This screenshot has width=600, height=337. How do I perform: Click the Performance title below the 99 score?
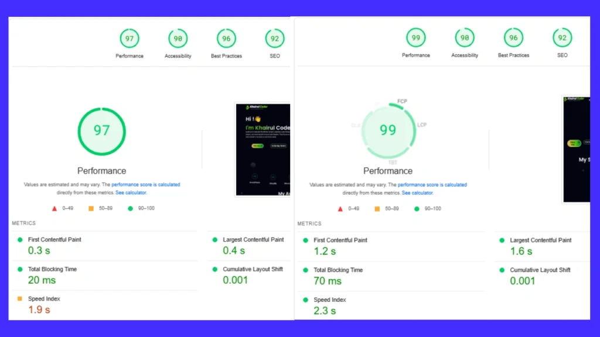(388, 171)
